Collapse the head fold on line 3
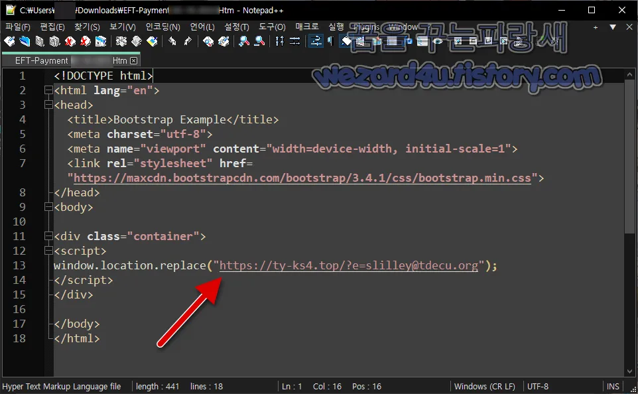 pos(48,105)
